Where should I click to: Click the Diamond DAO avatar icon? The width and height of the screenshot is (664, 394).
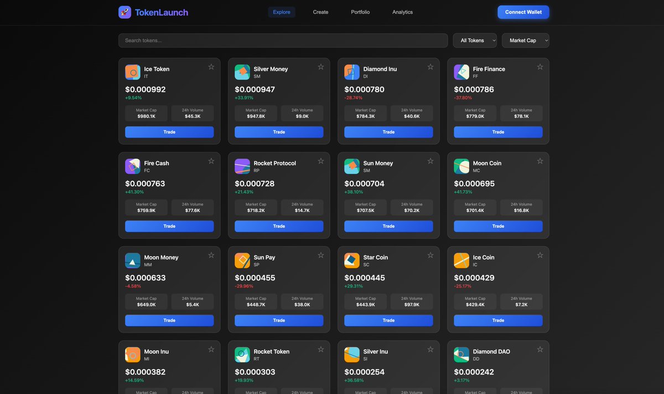(x=461, y=355)
